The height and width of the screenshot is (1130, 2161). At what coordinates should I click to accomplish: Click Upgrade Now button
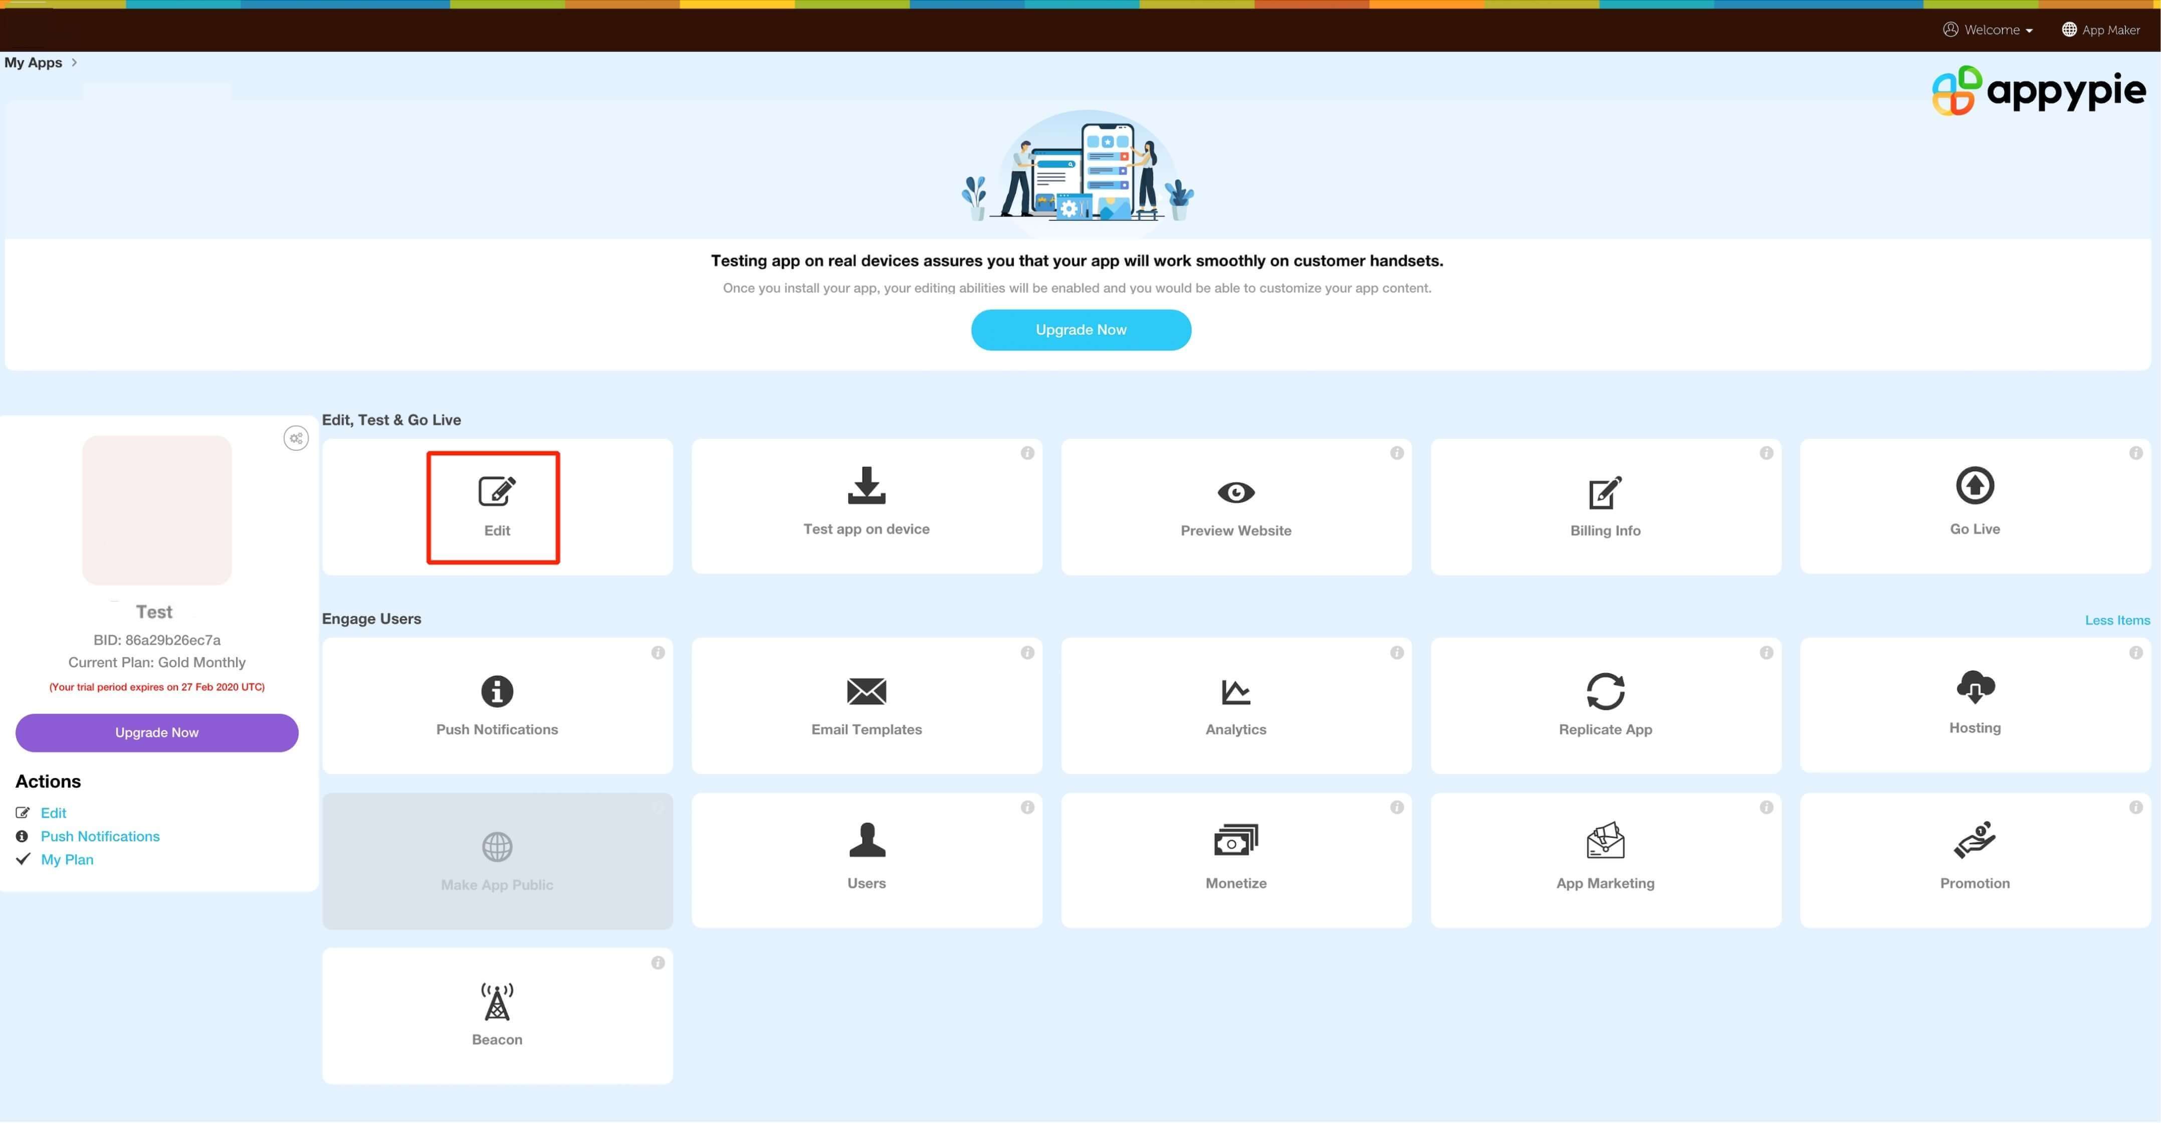click(x=1080, y=329)
